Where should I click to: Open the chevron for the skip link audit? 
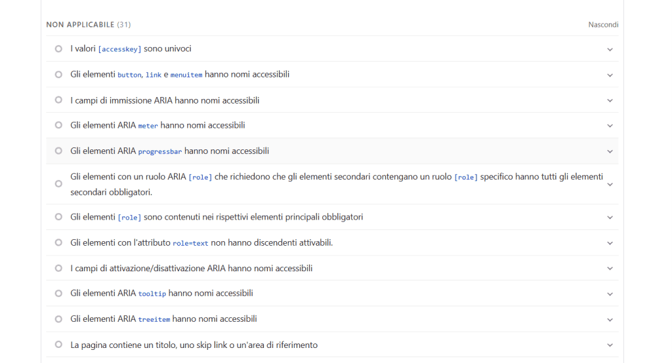[610, 345]
